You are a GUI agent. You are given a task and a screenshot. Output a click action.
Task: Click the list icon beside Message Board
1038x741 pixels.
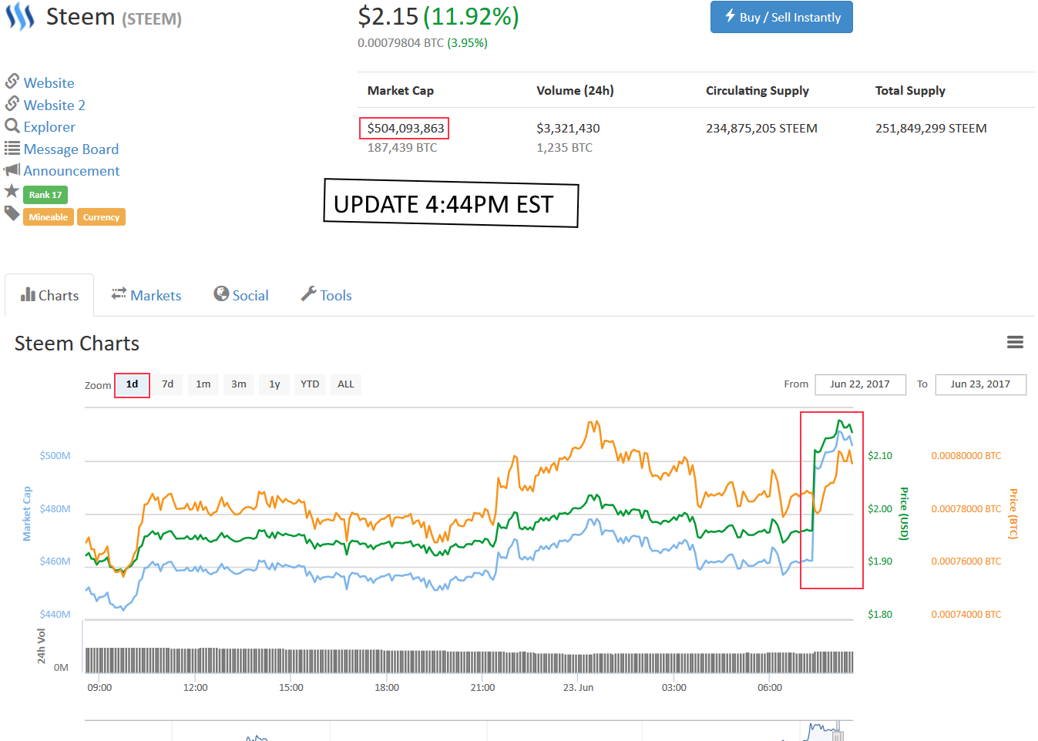(12, 148)
